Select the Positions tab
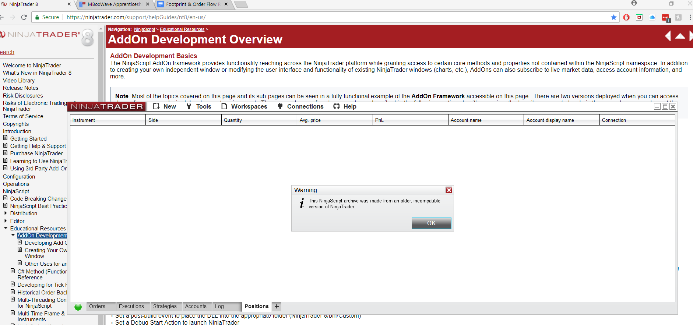693x325 pixels. (257, 306)
